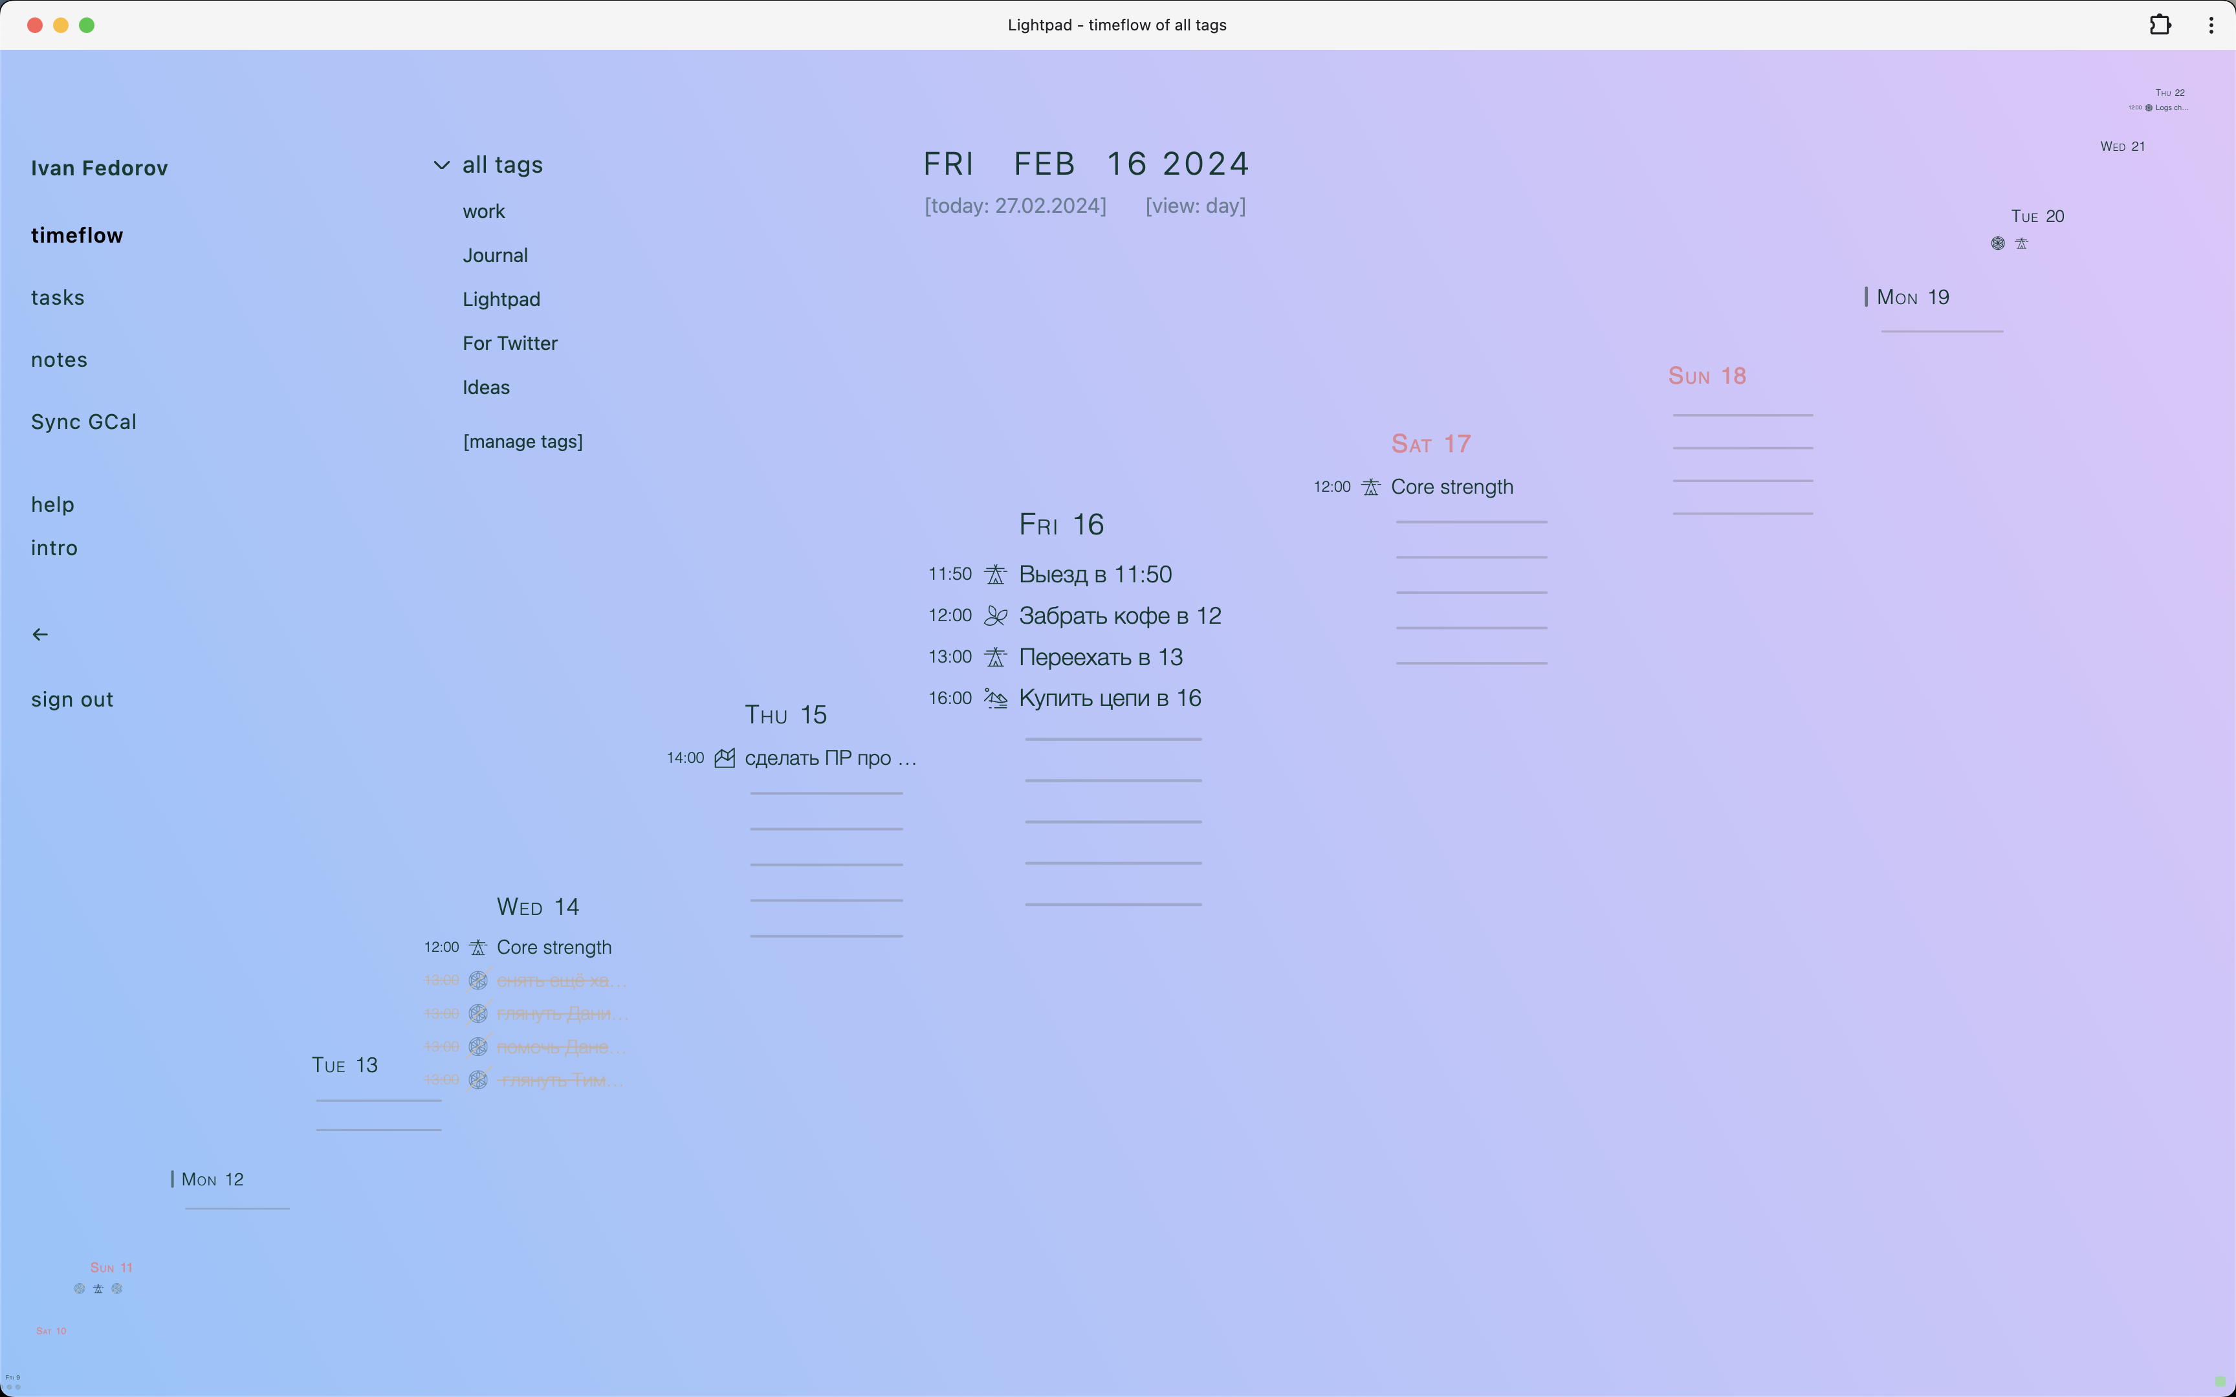This screenshot has width=2236, height=1397.
Task: Open the notes section in sidebar
Action: click(x=59, y=359)
